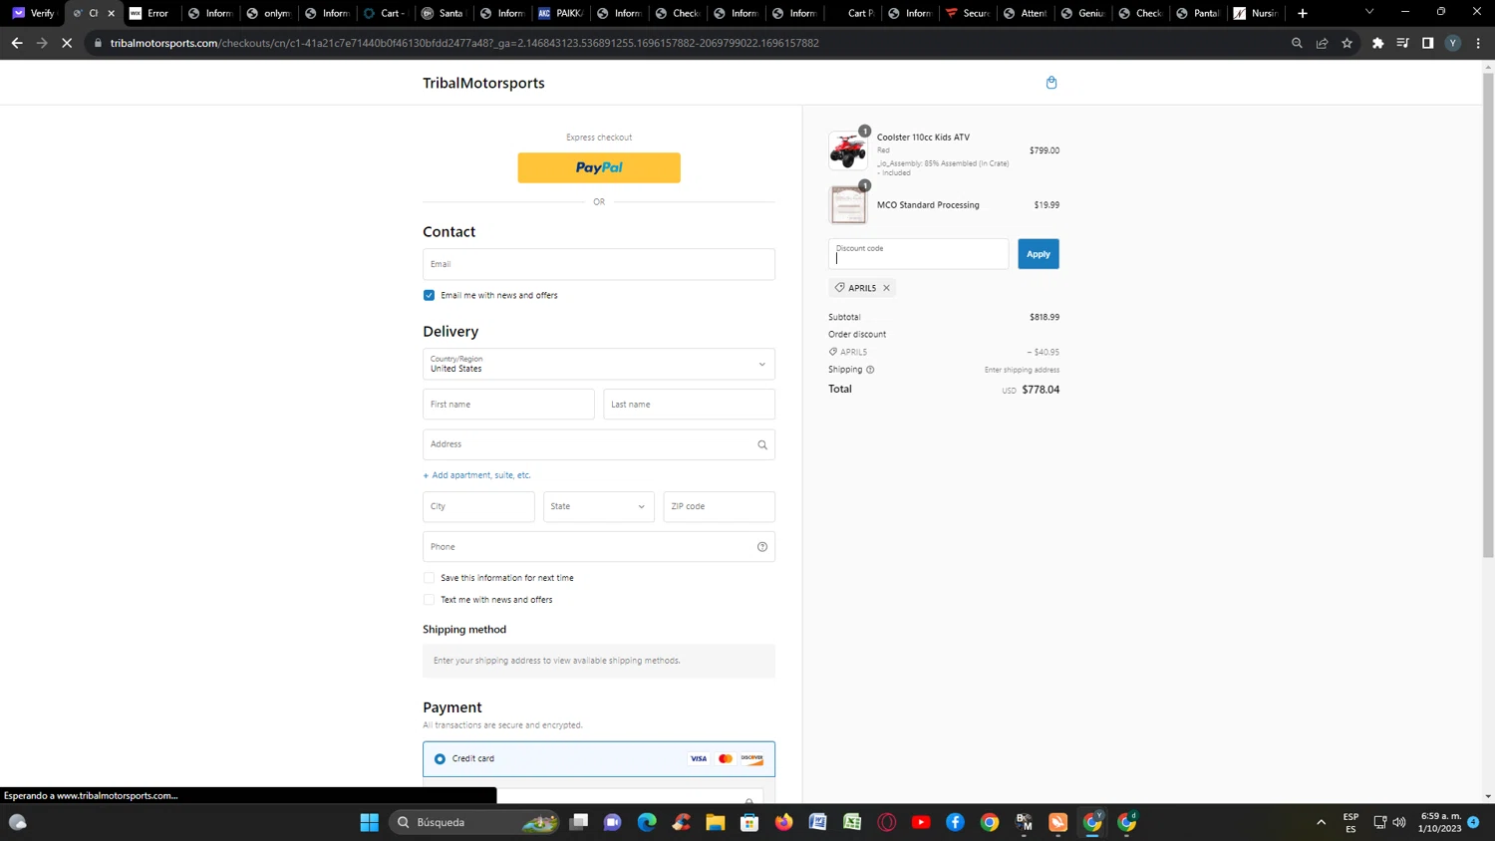Click the City input field
The image size is (1495, 841).
(x=478, y=506)
